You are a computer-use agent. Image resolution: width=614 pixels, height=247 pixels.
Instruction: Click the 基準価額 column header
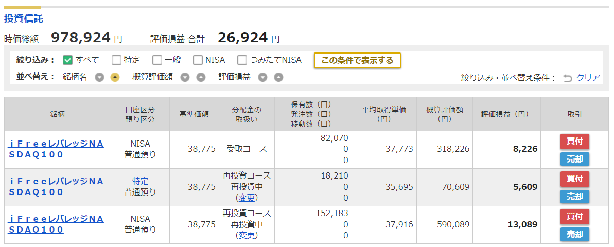(194, 114)
